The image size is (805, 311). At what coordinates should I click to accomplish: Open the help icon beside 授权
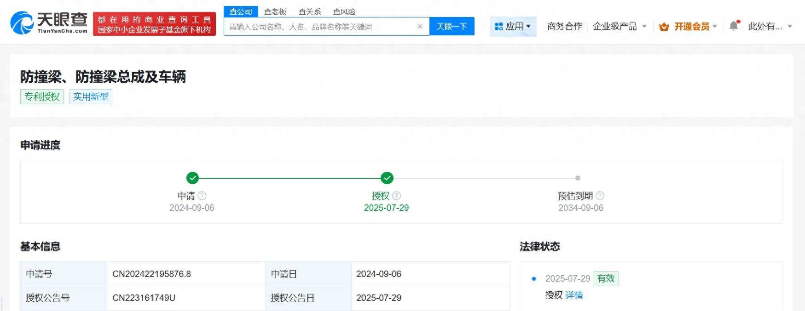coord(396,196)
